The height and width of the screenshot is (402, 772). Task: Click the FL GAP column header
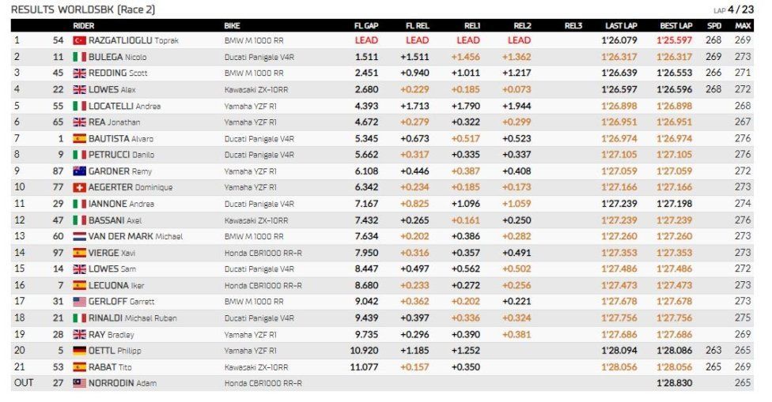coord(366,25)
